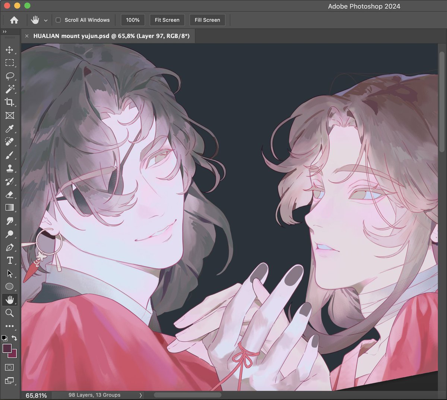Open the foreground color picker
This screenshot has height=400, width=447.
pyautogui.click(x=7, y=348)
